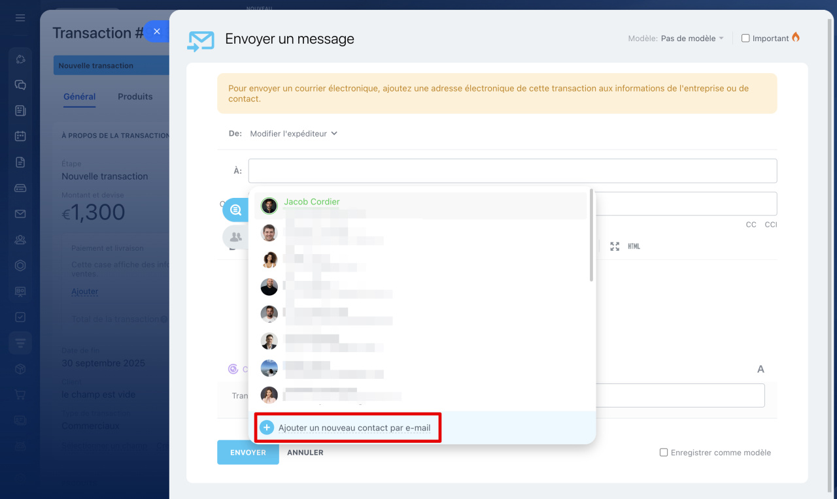Open the Modifier l'expéditeur dropdown
Image resolution: width=837 pixels, height=499 pixels.
293,133
